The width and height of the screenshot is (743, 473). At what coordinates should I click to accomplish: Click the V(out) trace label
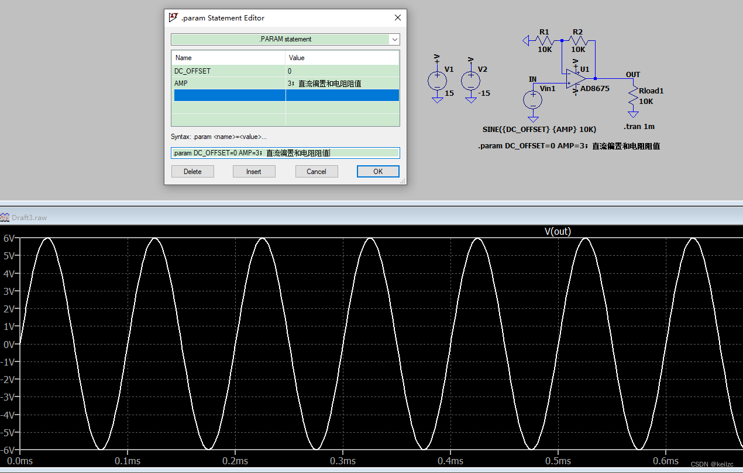pos(558,231)
